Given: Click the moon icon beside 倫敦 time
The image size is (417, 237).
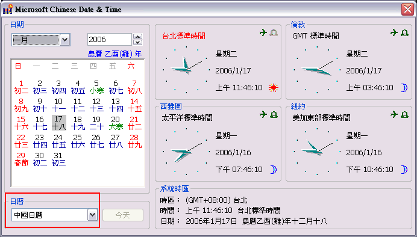Looking at the screenshot, I should click(x=404, y=88).
